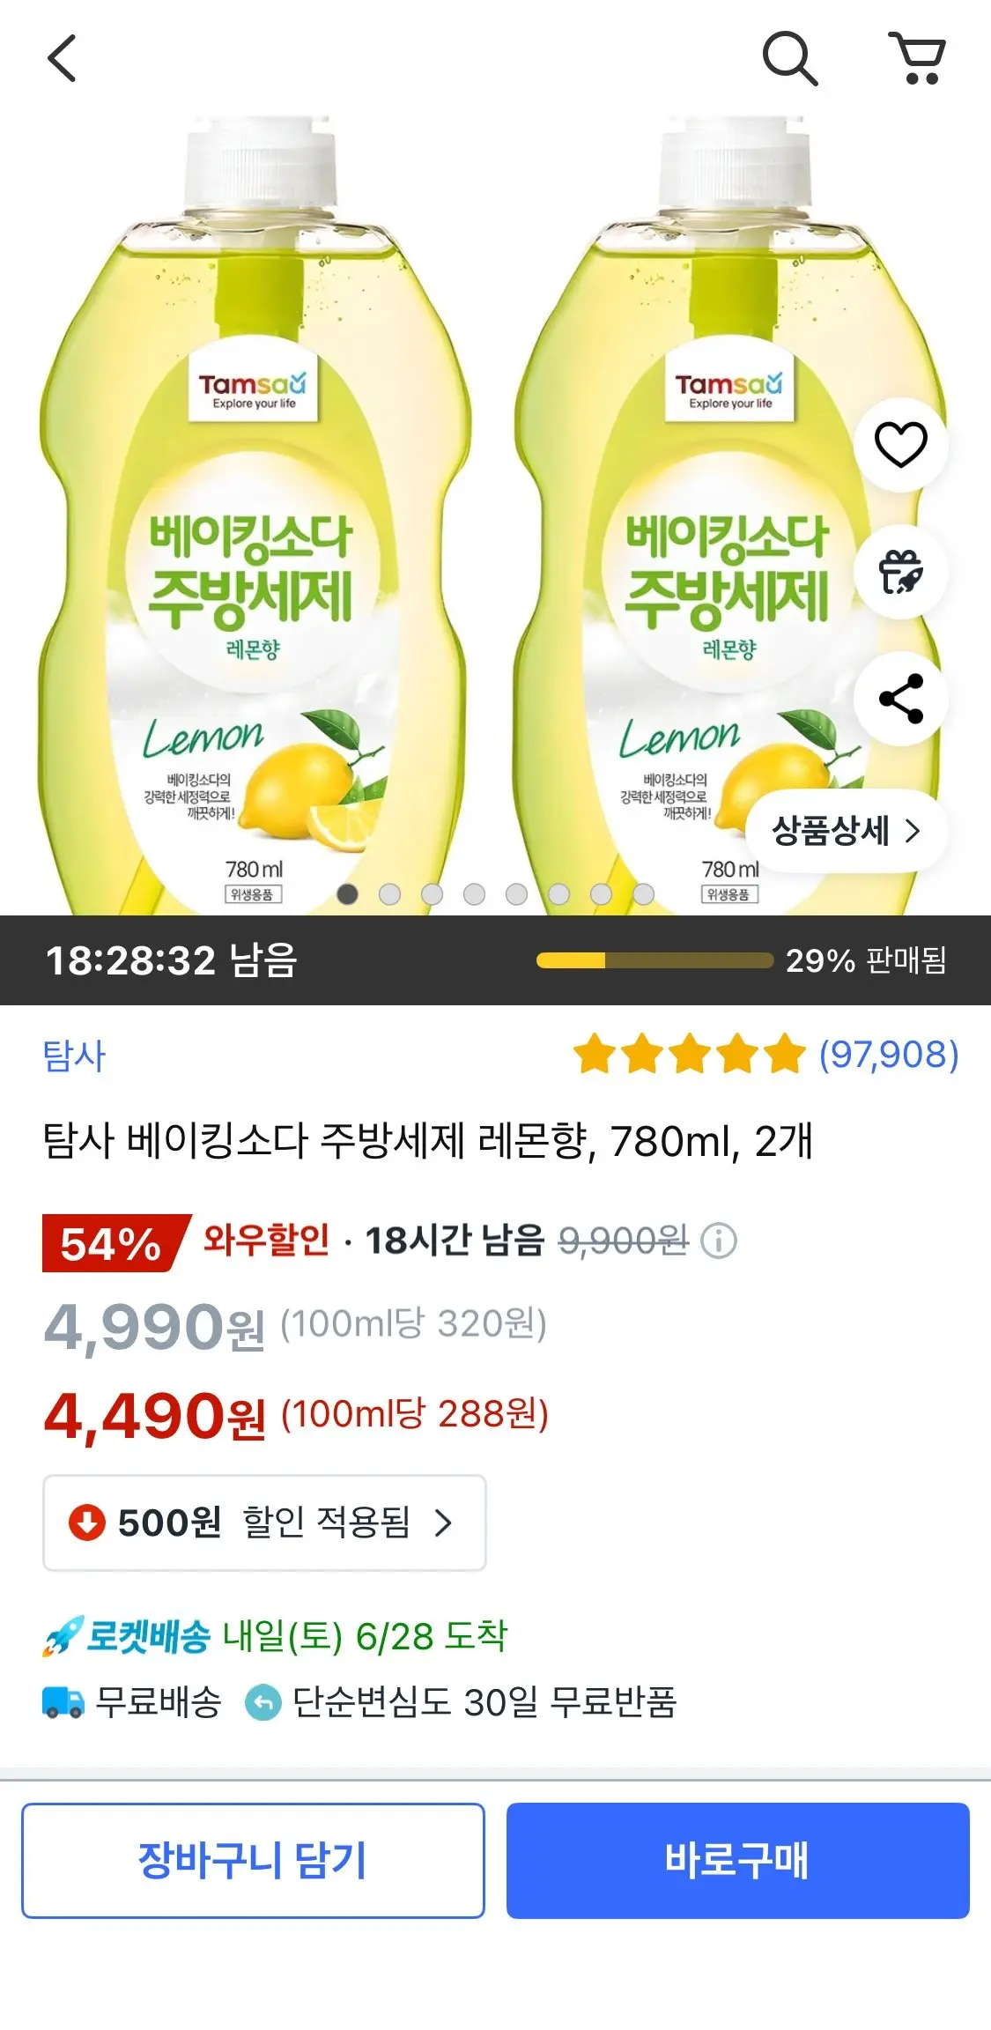Buy now with 바로구매 button
991x2030 pixels.
737,1861
